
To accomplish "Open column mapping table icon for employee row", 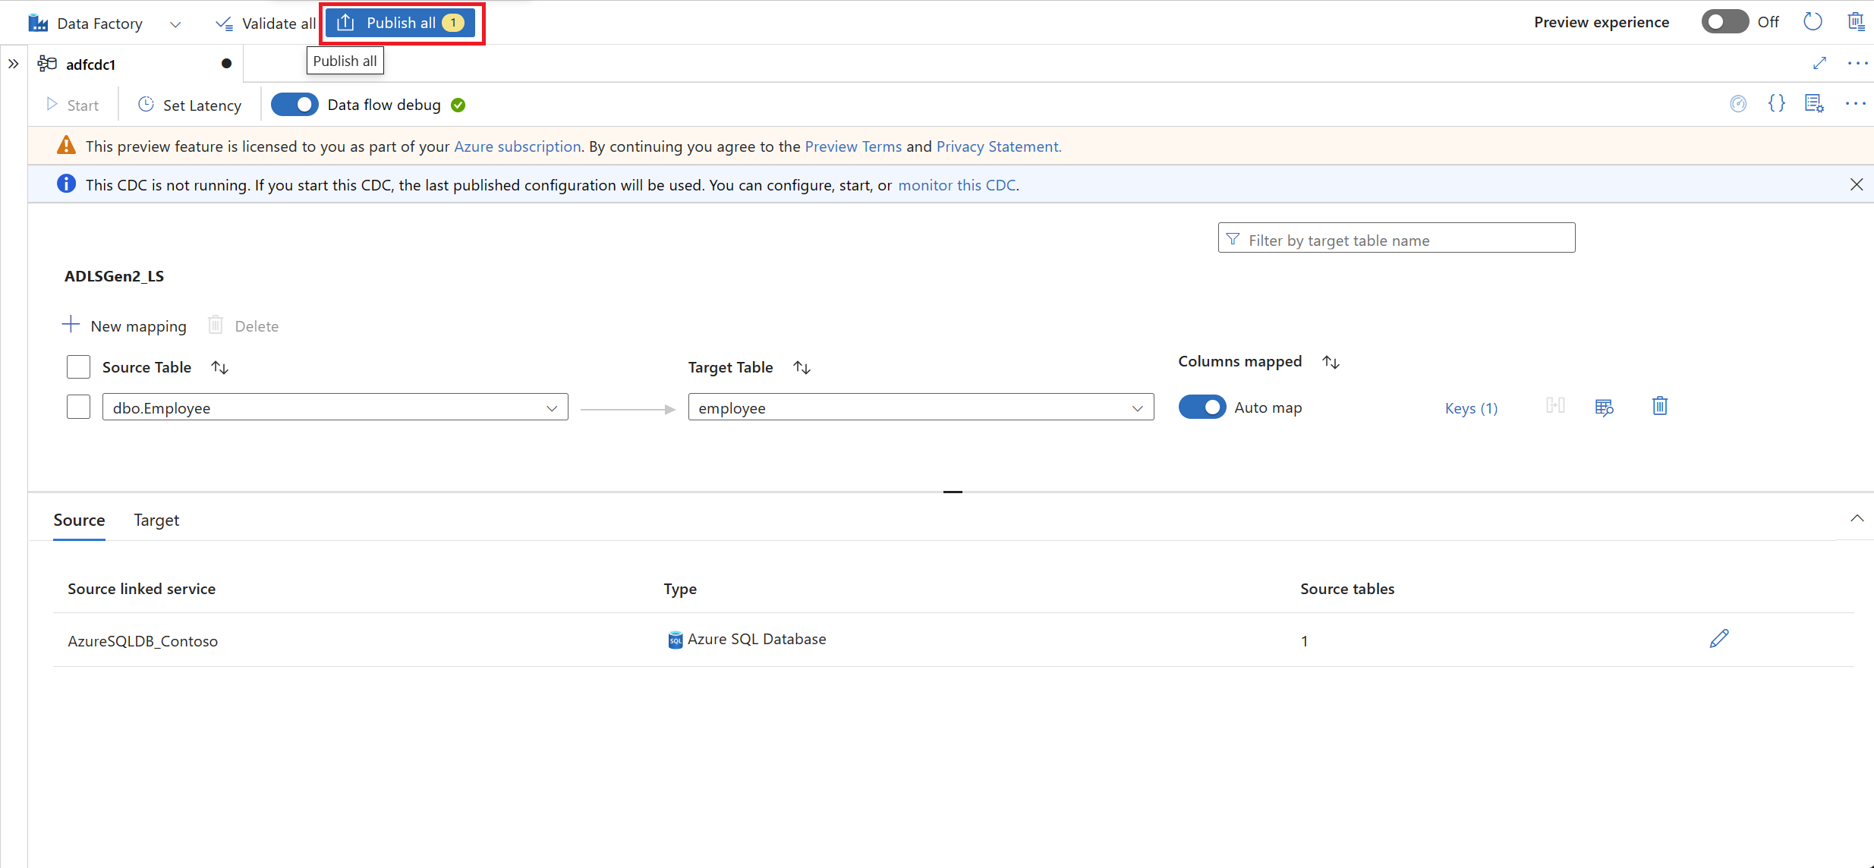I will pyautogui.click(x=1604, y=407).
